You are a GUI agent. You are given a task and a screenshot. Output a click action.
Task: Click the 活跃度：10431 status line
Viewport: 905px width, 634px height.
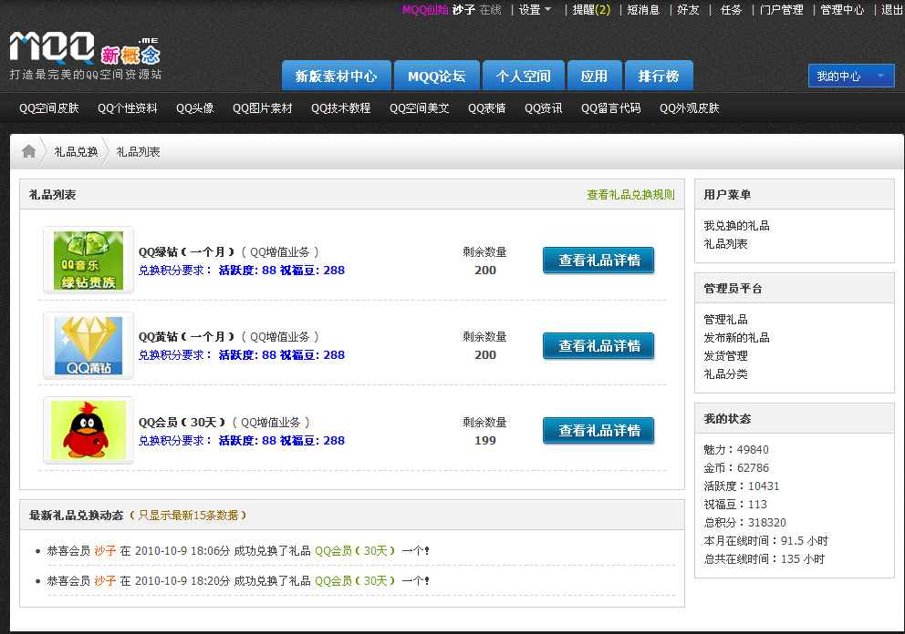click(742, 486)
